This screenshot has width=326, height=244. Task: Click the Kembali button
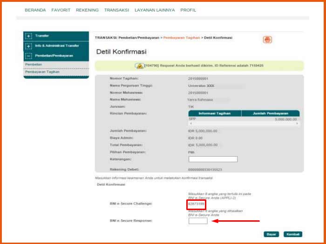tap(293, 234)
